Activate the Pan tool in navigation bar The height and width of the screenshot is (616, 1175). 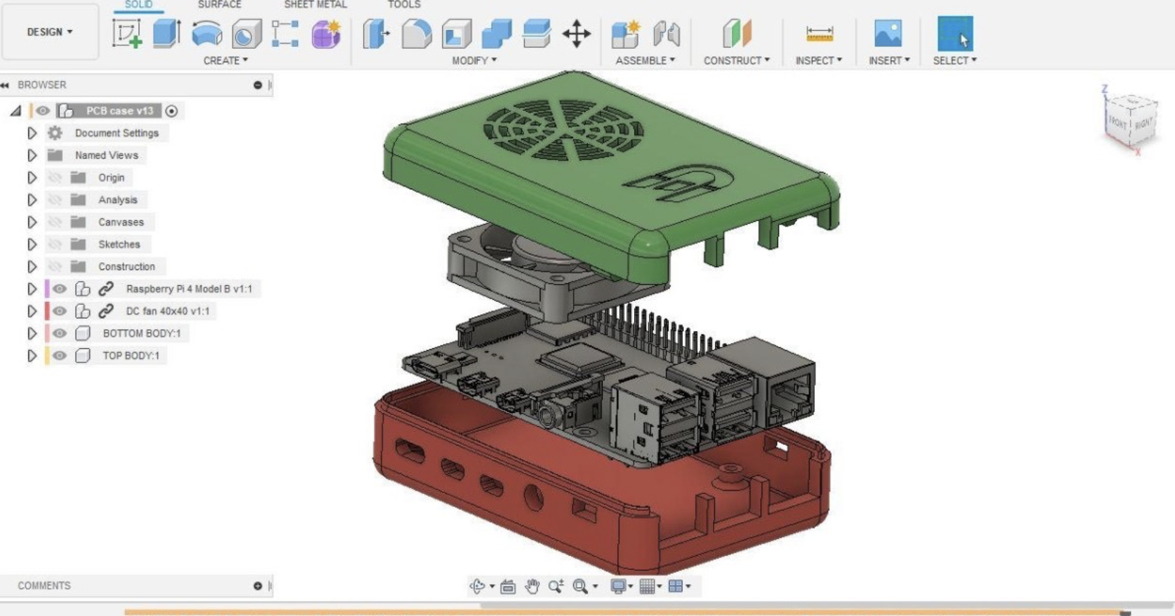(534, 585)
